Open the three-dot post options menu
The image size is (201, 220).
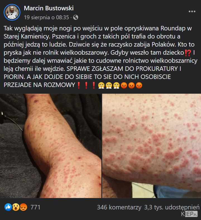coord(192,11)
